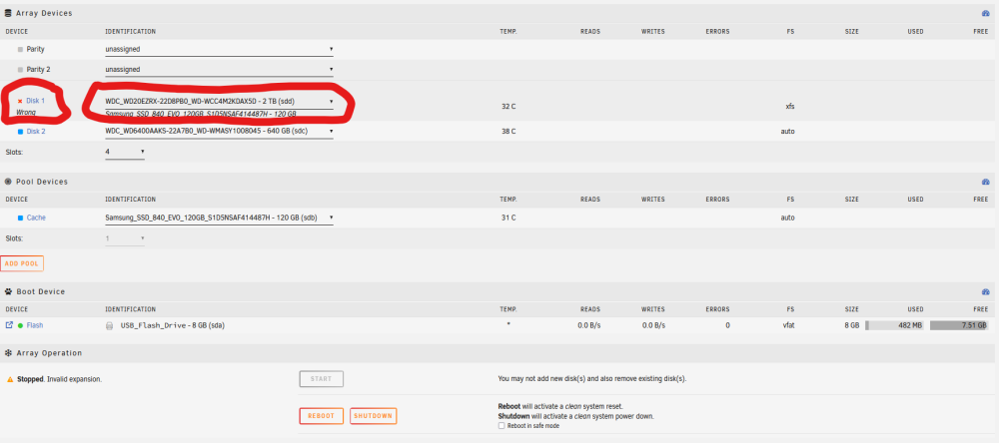Click the USB_Flash_Drive - 8 GB (sda) text

173,326
